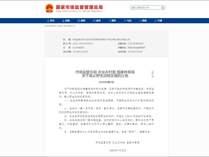Click the index number 2020-1580016469619
Screen dimensions: 209x157
click(83, 43)
